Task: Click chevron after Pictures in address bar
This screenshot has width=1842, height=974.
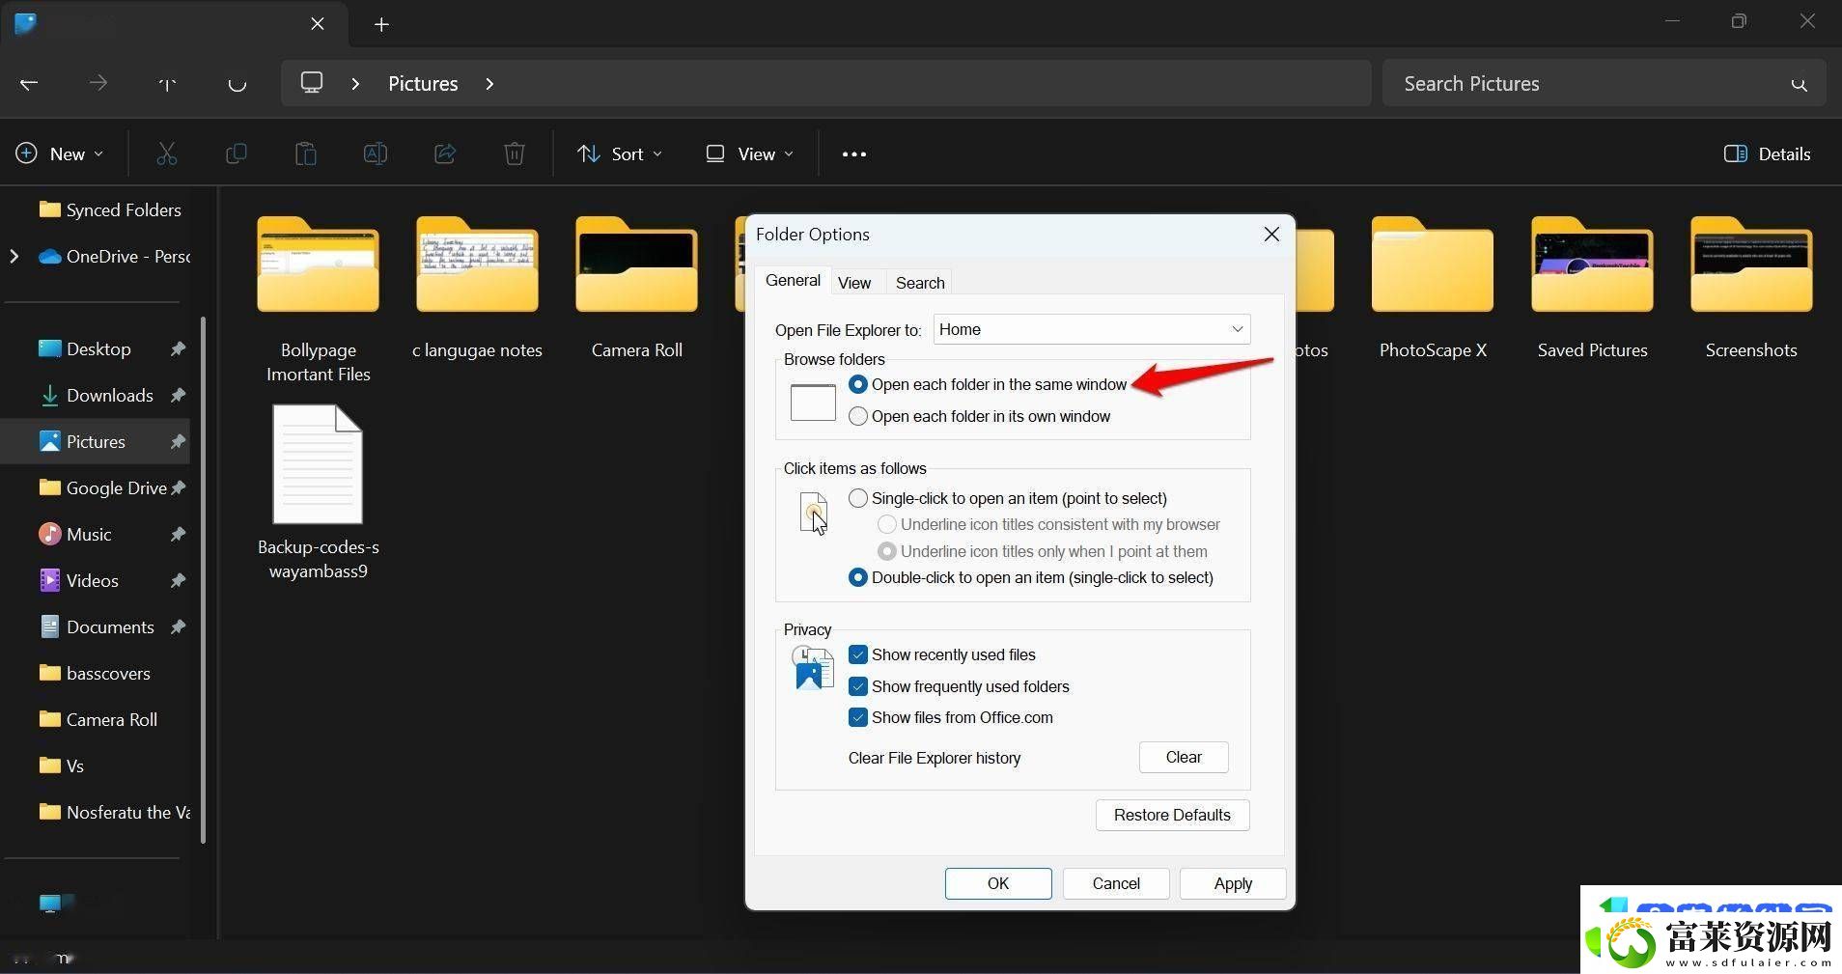Action: pos(489,84)
